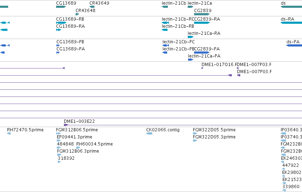Select the DME1-003E22 clone label
This screenshot has width=302, height=192.
click(x=79, y=121)
